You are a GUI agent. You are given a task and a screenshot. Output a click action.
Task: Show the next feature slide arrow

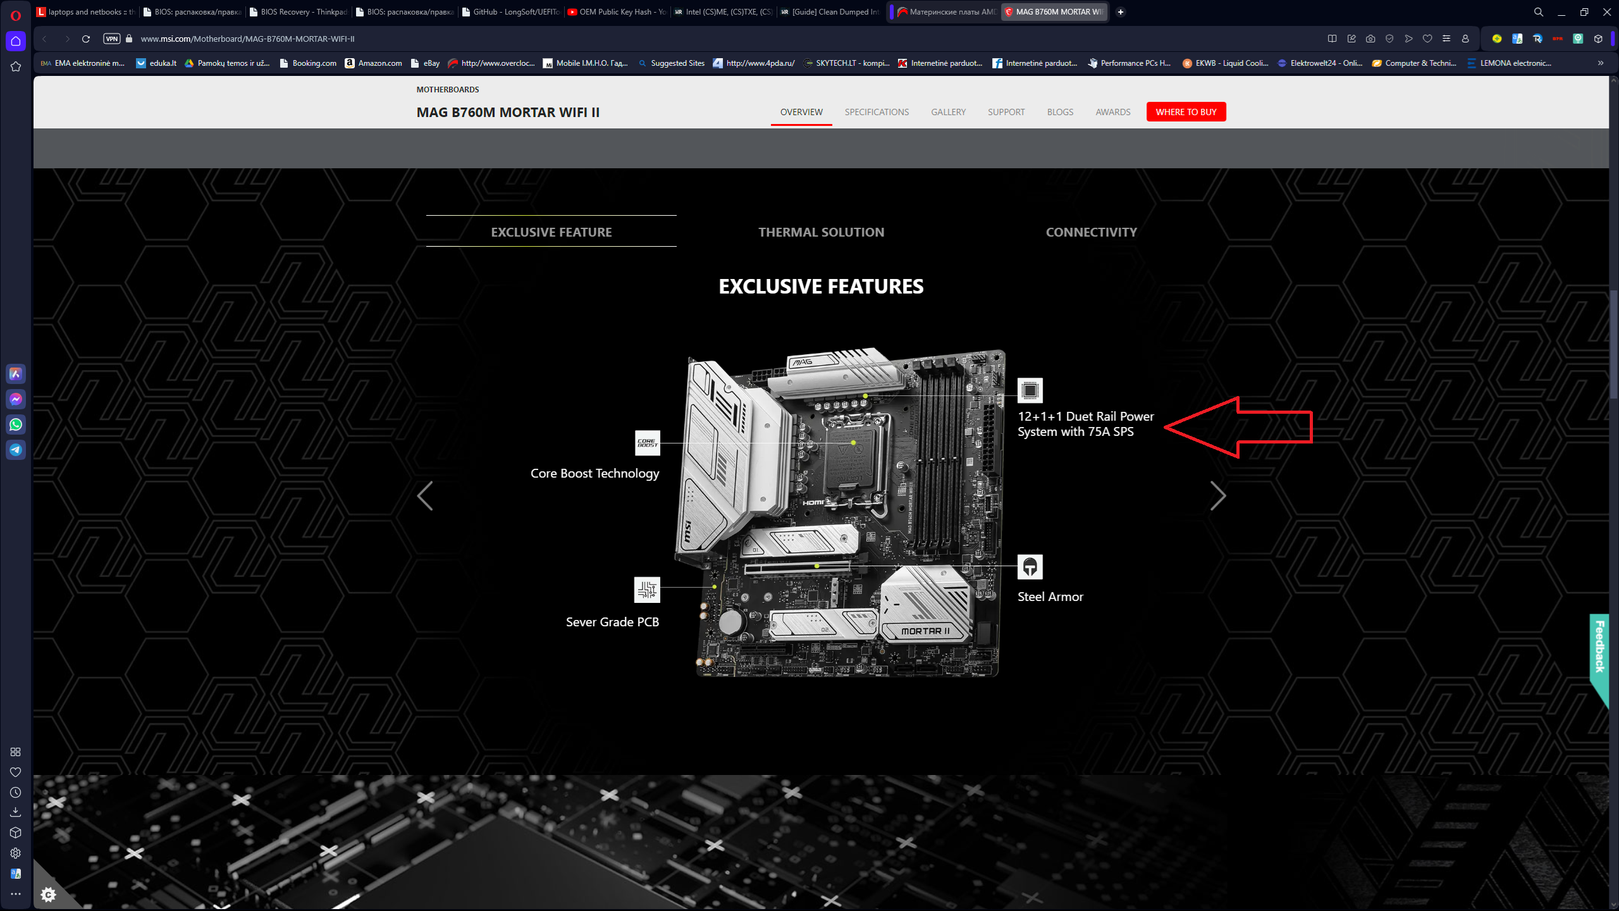pyautogui.click(x=1217, y=495)
